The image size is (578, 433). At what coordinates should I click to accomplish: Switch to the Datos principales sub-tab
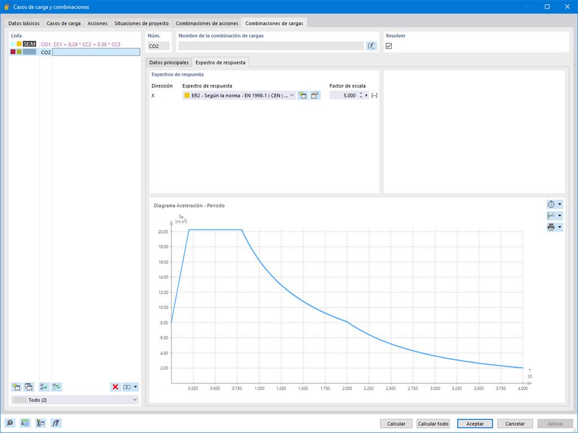pyautogui.click(x=169, y=63)
